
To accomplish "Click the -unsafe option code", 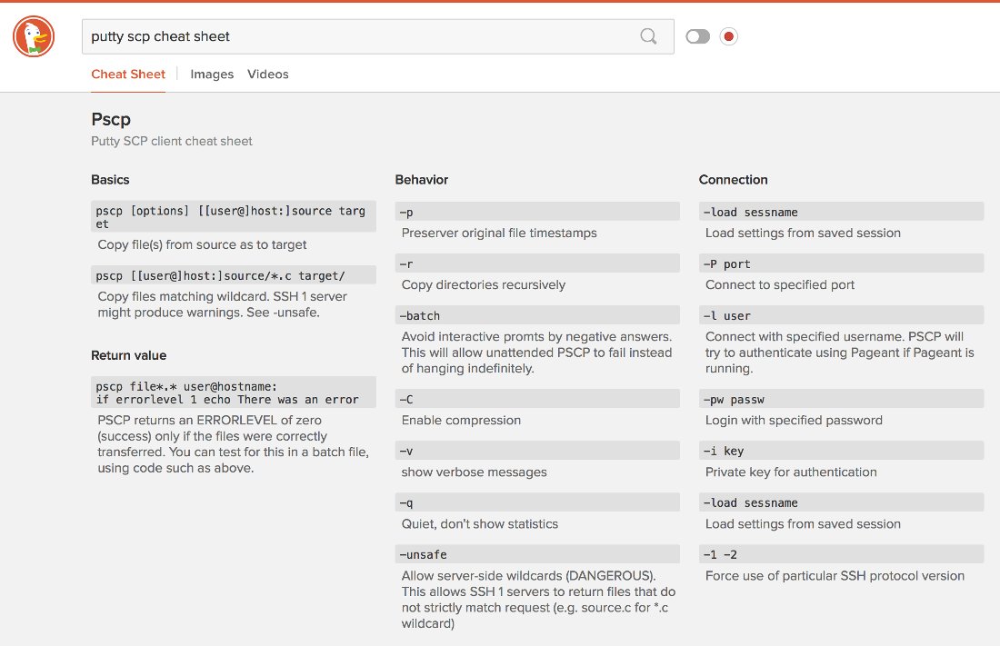I will 537,553.
